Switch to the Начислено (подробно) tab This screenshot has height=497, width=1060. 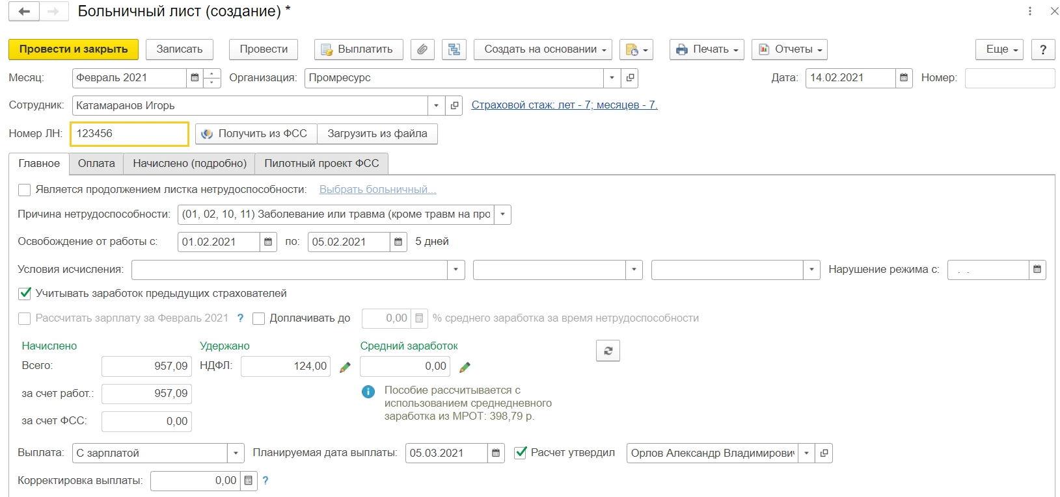pyautogui.click(x=190, y=164)
